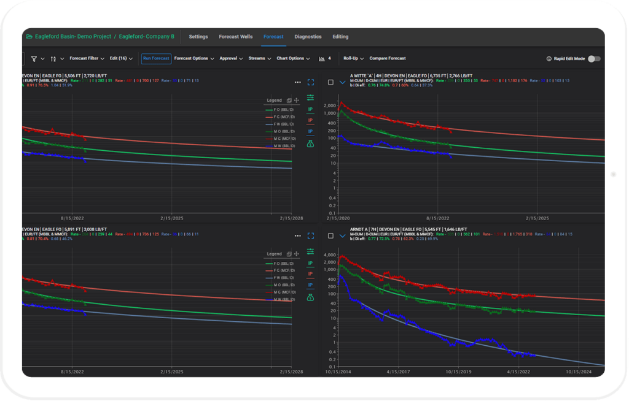Viewport: 629px width, 401px height.
Task: Click the green F O legend color line
Action: pos(269,109)
